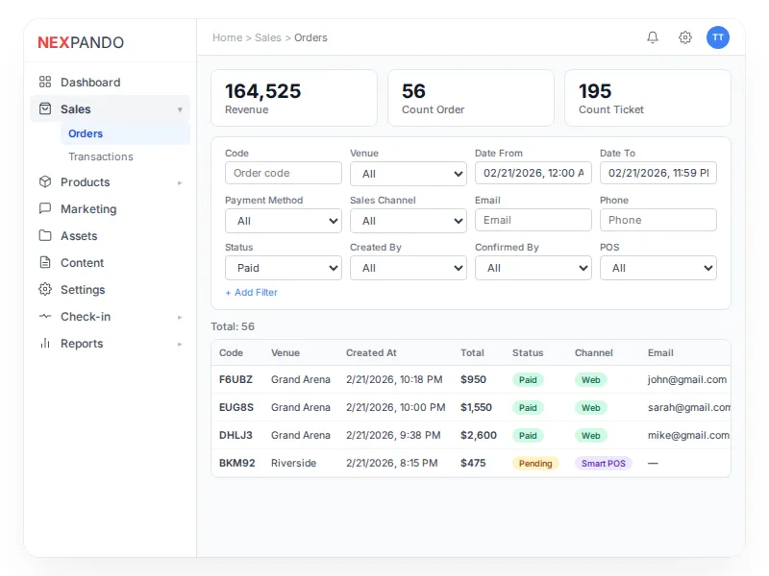This screenshot has width=769, height=576.
Task: Open Settings in the sidebar
Action: pyautogui.click(x=110, y=290)
